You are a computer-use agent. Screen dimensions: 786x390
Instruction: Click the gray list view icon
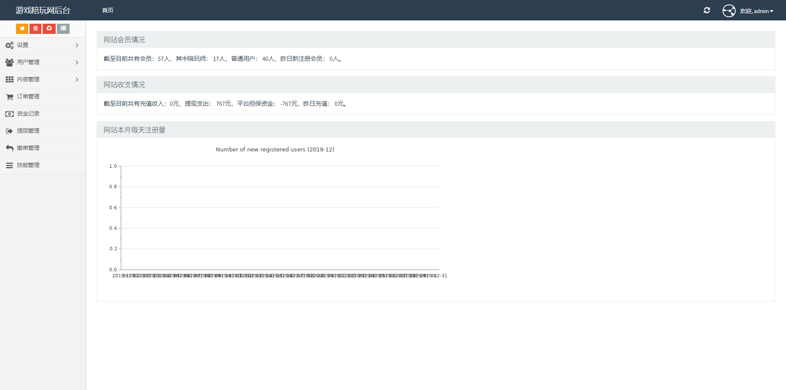click(x=63, y=29)
